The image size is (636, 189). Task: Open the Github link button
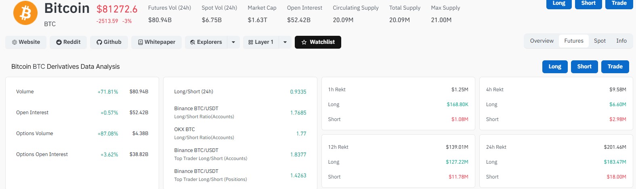click(x=109, y=42)
